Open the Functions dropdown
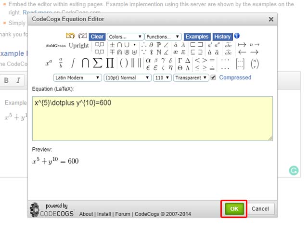Screen dimensions: 308x231 (x=163, y=37)
